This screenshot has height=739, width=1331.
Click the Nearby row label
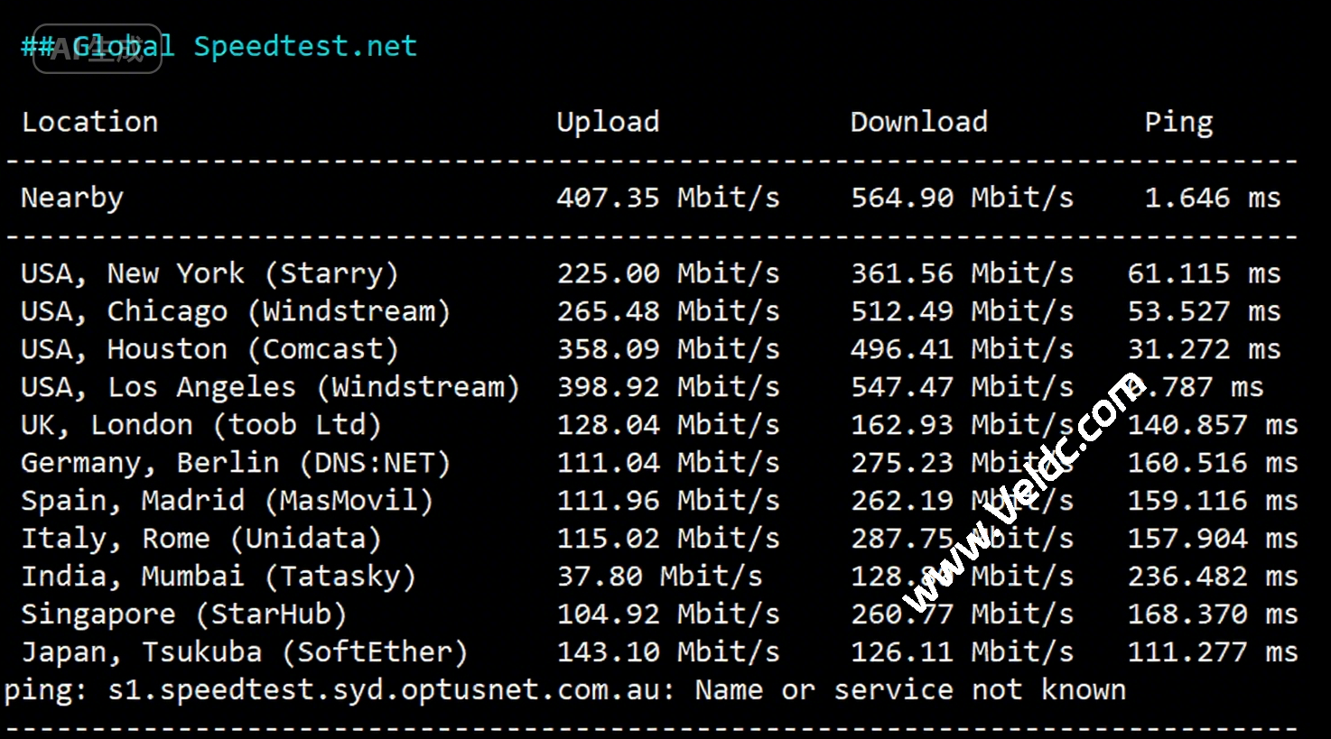tap(72, 198)
